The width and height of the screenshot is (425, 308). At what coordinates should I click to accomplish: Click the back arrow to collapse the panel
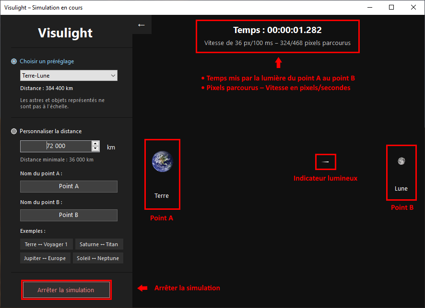click(x=142, y=25)
